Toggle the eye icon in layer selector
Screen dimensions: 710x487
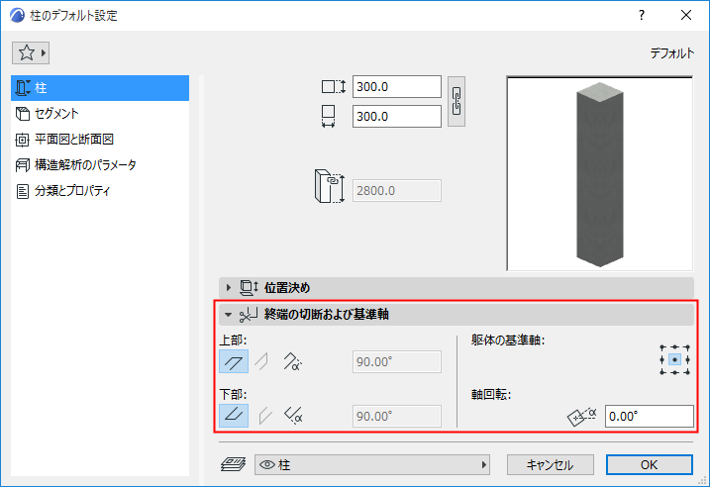267,465
